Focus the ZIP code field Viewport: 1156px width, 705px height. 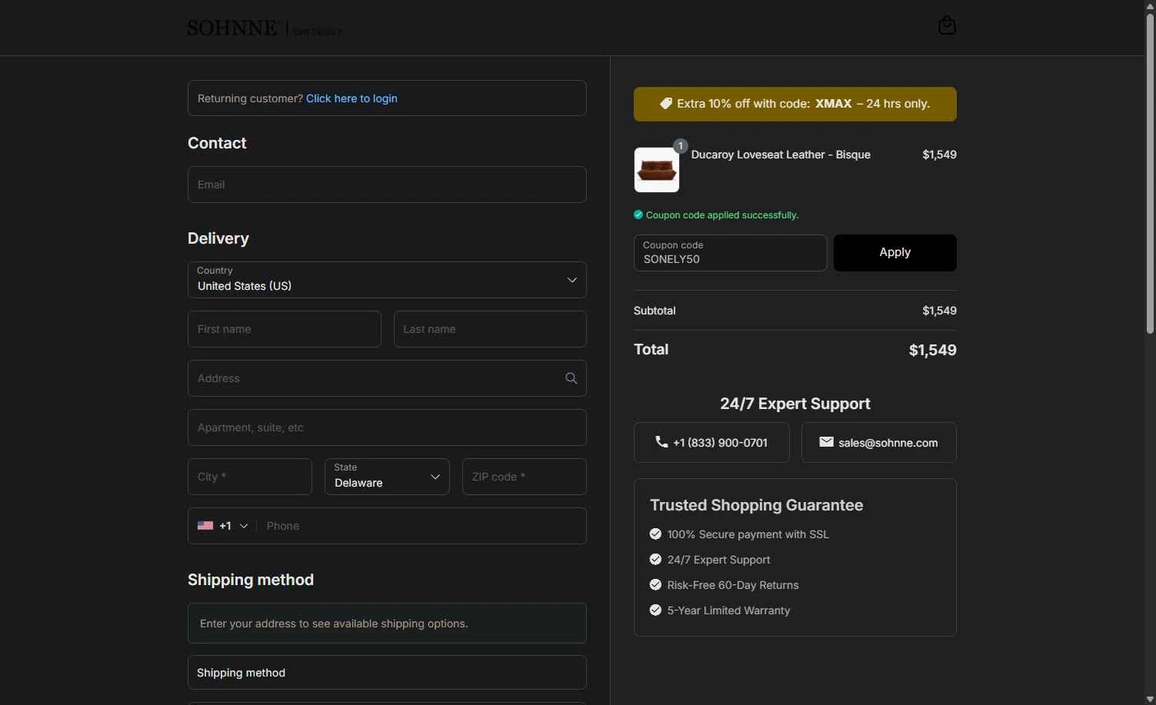pos(525,477)
